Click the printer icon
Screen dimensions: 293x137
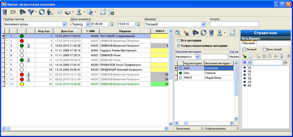point(68,12)
